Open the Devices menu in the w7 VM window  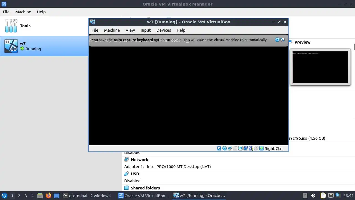pyautogui.click(x=164, y=30)
